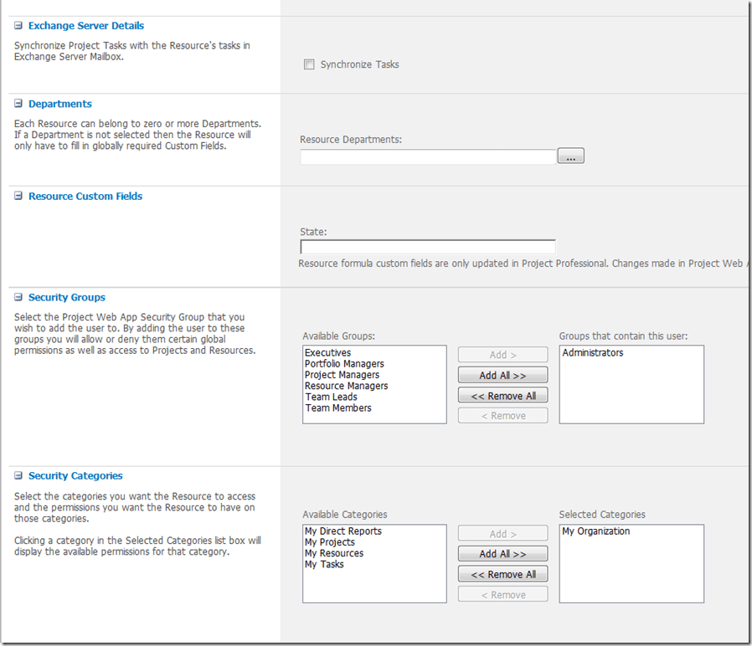Select Team Leads in Available Groups

(x=331, y=397)
